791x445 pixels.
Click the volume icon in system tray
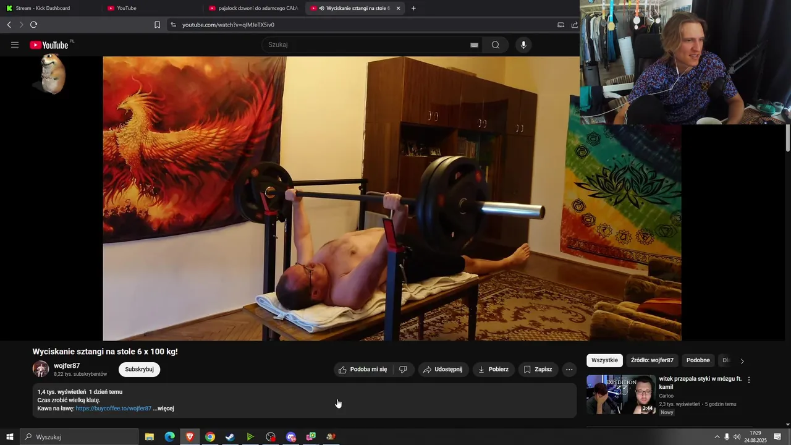coord(737,437)
